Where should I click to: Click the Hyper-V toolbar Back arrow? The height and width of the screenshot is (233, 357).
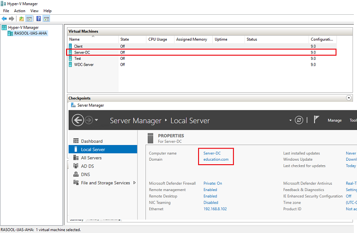[4, 19]
